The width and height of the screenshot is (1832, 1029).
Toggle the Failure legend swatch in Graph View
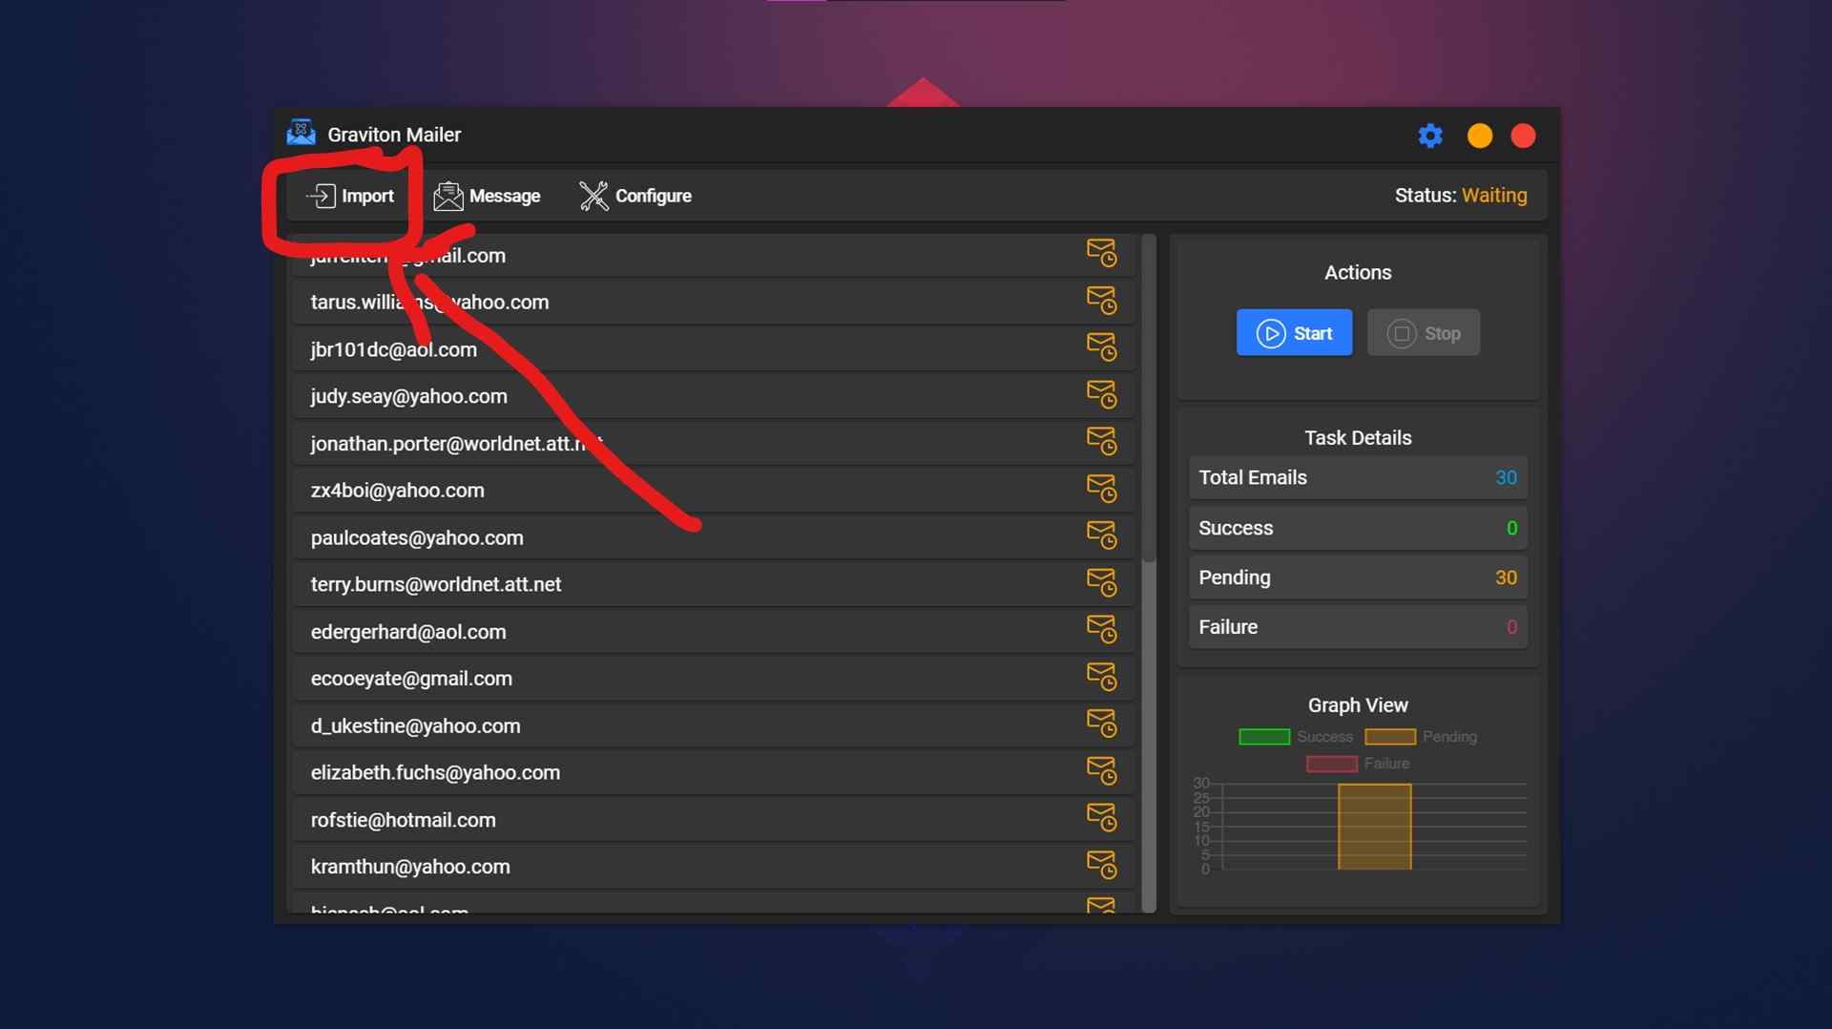(x=1332, y=764)
